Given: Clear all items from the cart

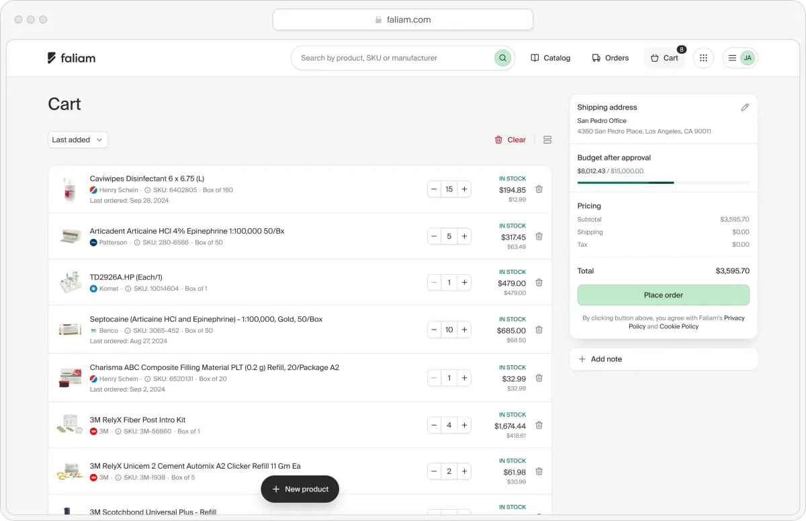Looking at the screenshot, I should (510, 140).
